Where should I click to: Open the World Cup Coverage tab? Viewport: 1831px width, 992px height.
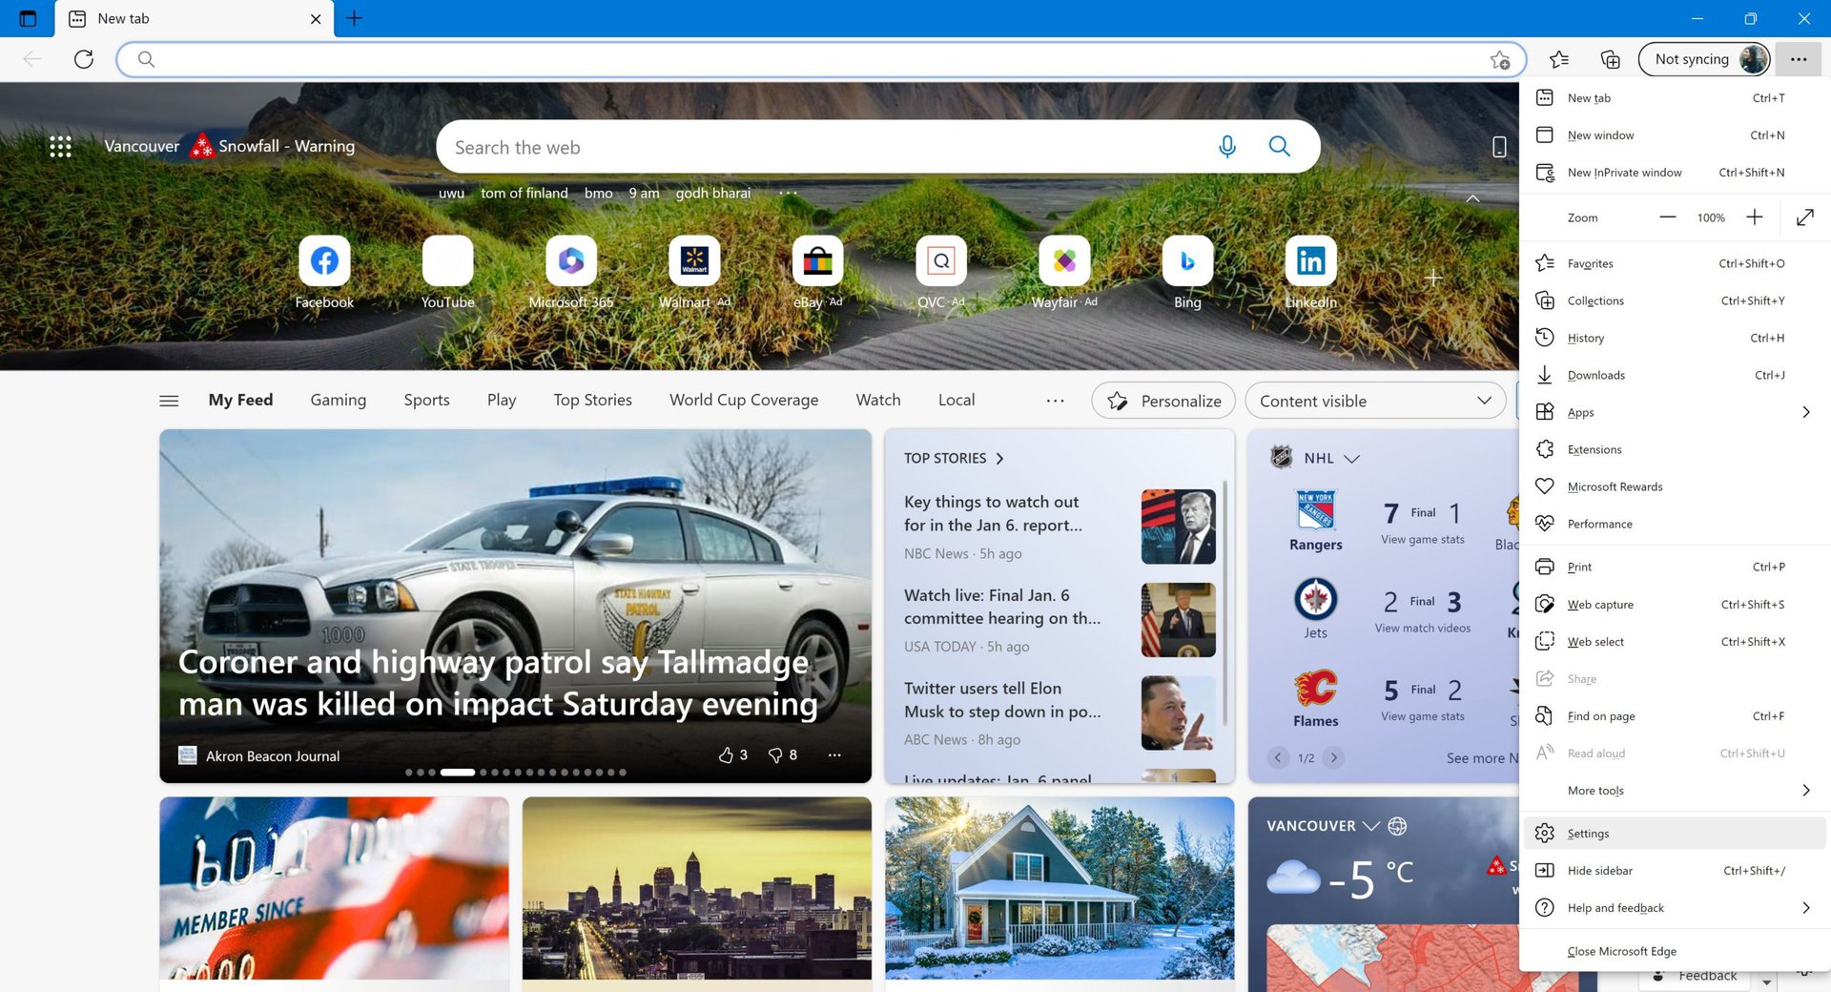tap(744, 401)
